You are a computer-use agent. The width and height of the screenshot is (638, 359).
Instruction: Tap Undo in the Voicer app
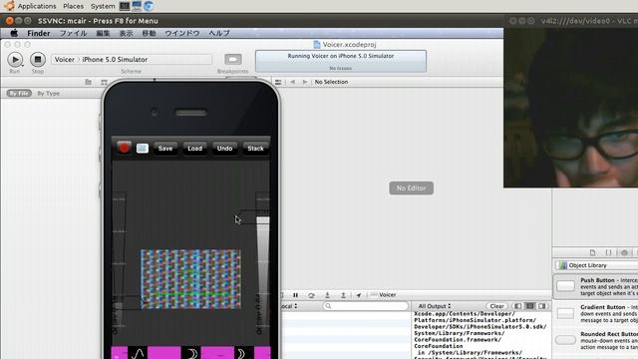coord(224,149)
